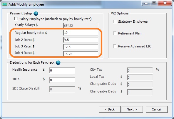Enable the Statutory Employee option
Screen dimensions: 174x119
pos(115,22)
